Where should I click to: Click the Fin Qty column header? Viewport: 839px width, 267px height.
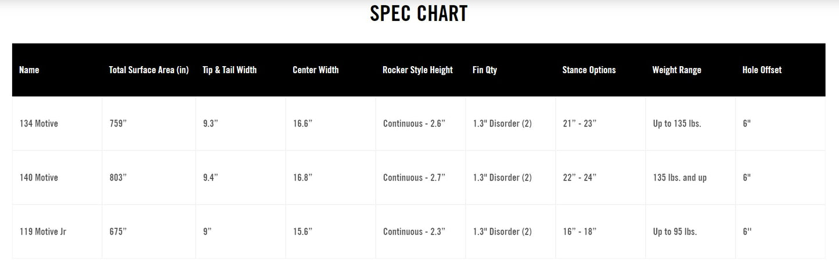pyautogui.click(x=485, y=70)
